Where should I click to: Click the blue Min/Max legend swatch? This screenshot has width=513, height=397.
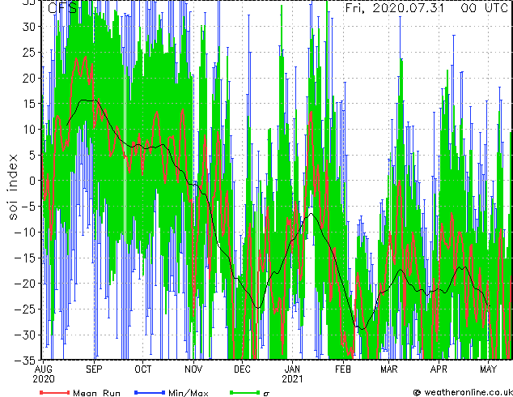click(x=150, y=392)
